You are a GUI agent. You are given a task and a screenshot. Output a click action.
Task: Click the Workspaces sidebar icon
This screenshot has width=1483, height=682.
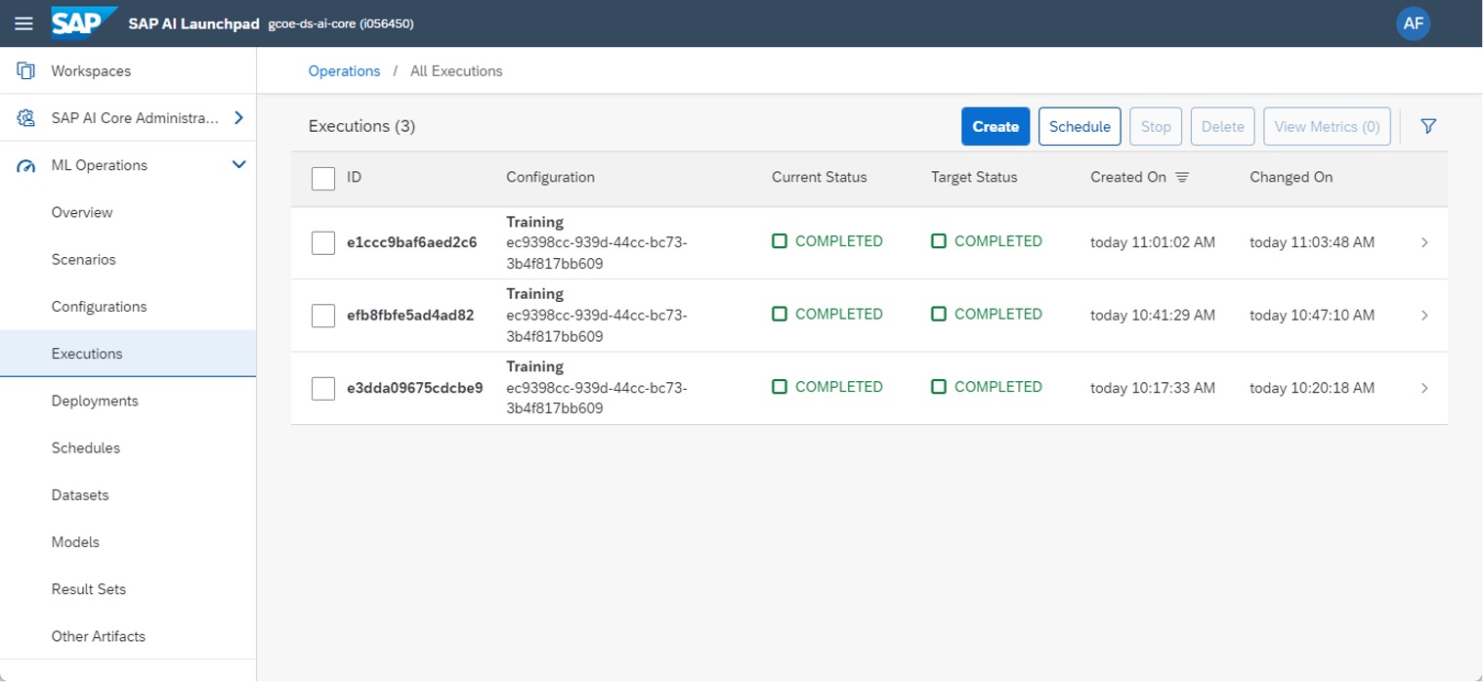click(26, 71)
